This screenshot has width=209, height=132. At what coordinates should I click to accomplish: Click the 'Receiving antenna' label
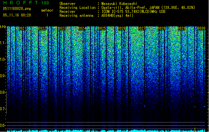[76, 16]
